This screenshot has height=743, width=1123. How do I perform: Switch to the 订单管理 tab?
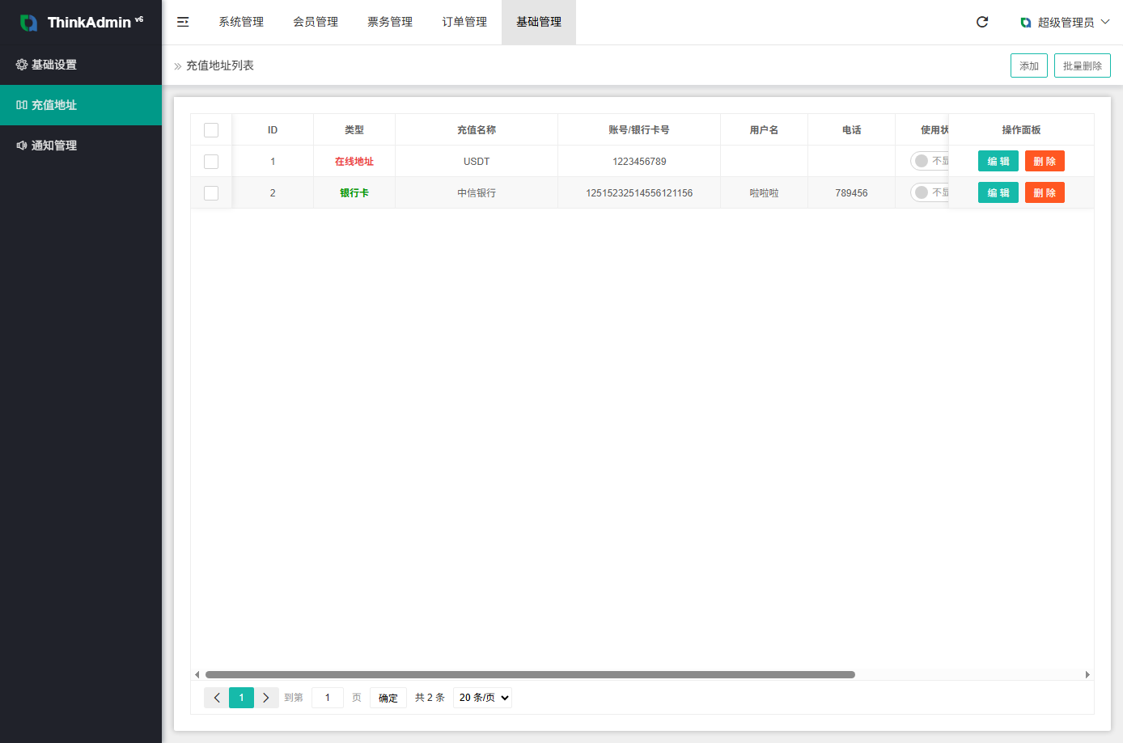(x=464, y=22)
